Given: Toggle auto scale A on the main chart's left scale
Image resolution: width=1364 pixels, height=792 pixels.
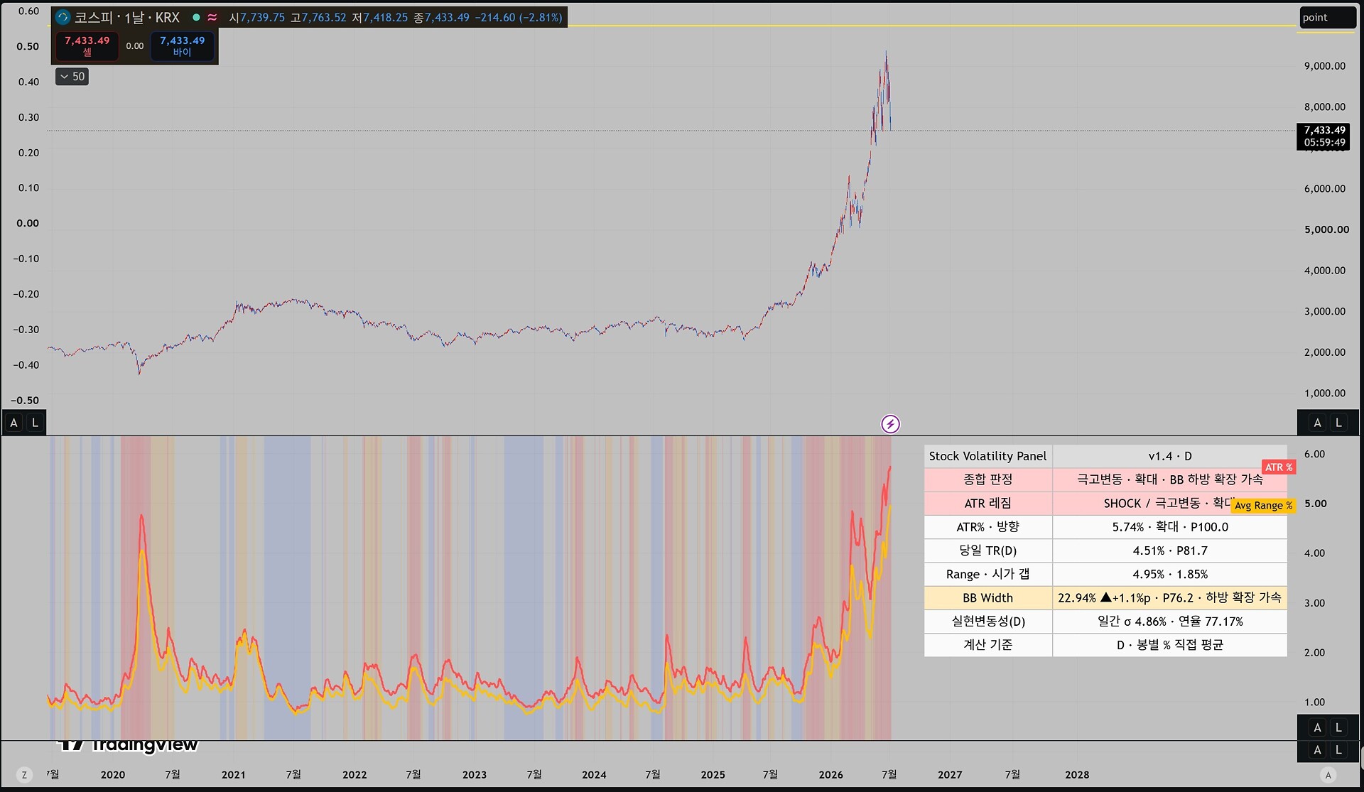Looking at the screenshot, I should coord(13,423).
